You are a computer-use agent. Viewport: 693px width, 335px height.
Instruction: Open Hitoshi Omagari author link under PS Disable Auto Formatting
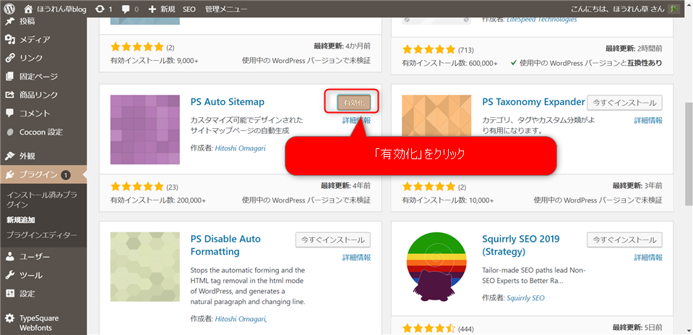point(241,318)
